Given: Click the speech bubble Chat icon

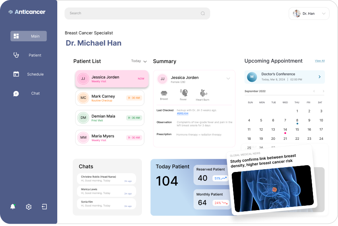Looking at the screenshot, I should [x=16, y=93].
